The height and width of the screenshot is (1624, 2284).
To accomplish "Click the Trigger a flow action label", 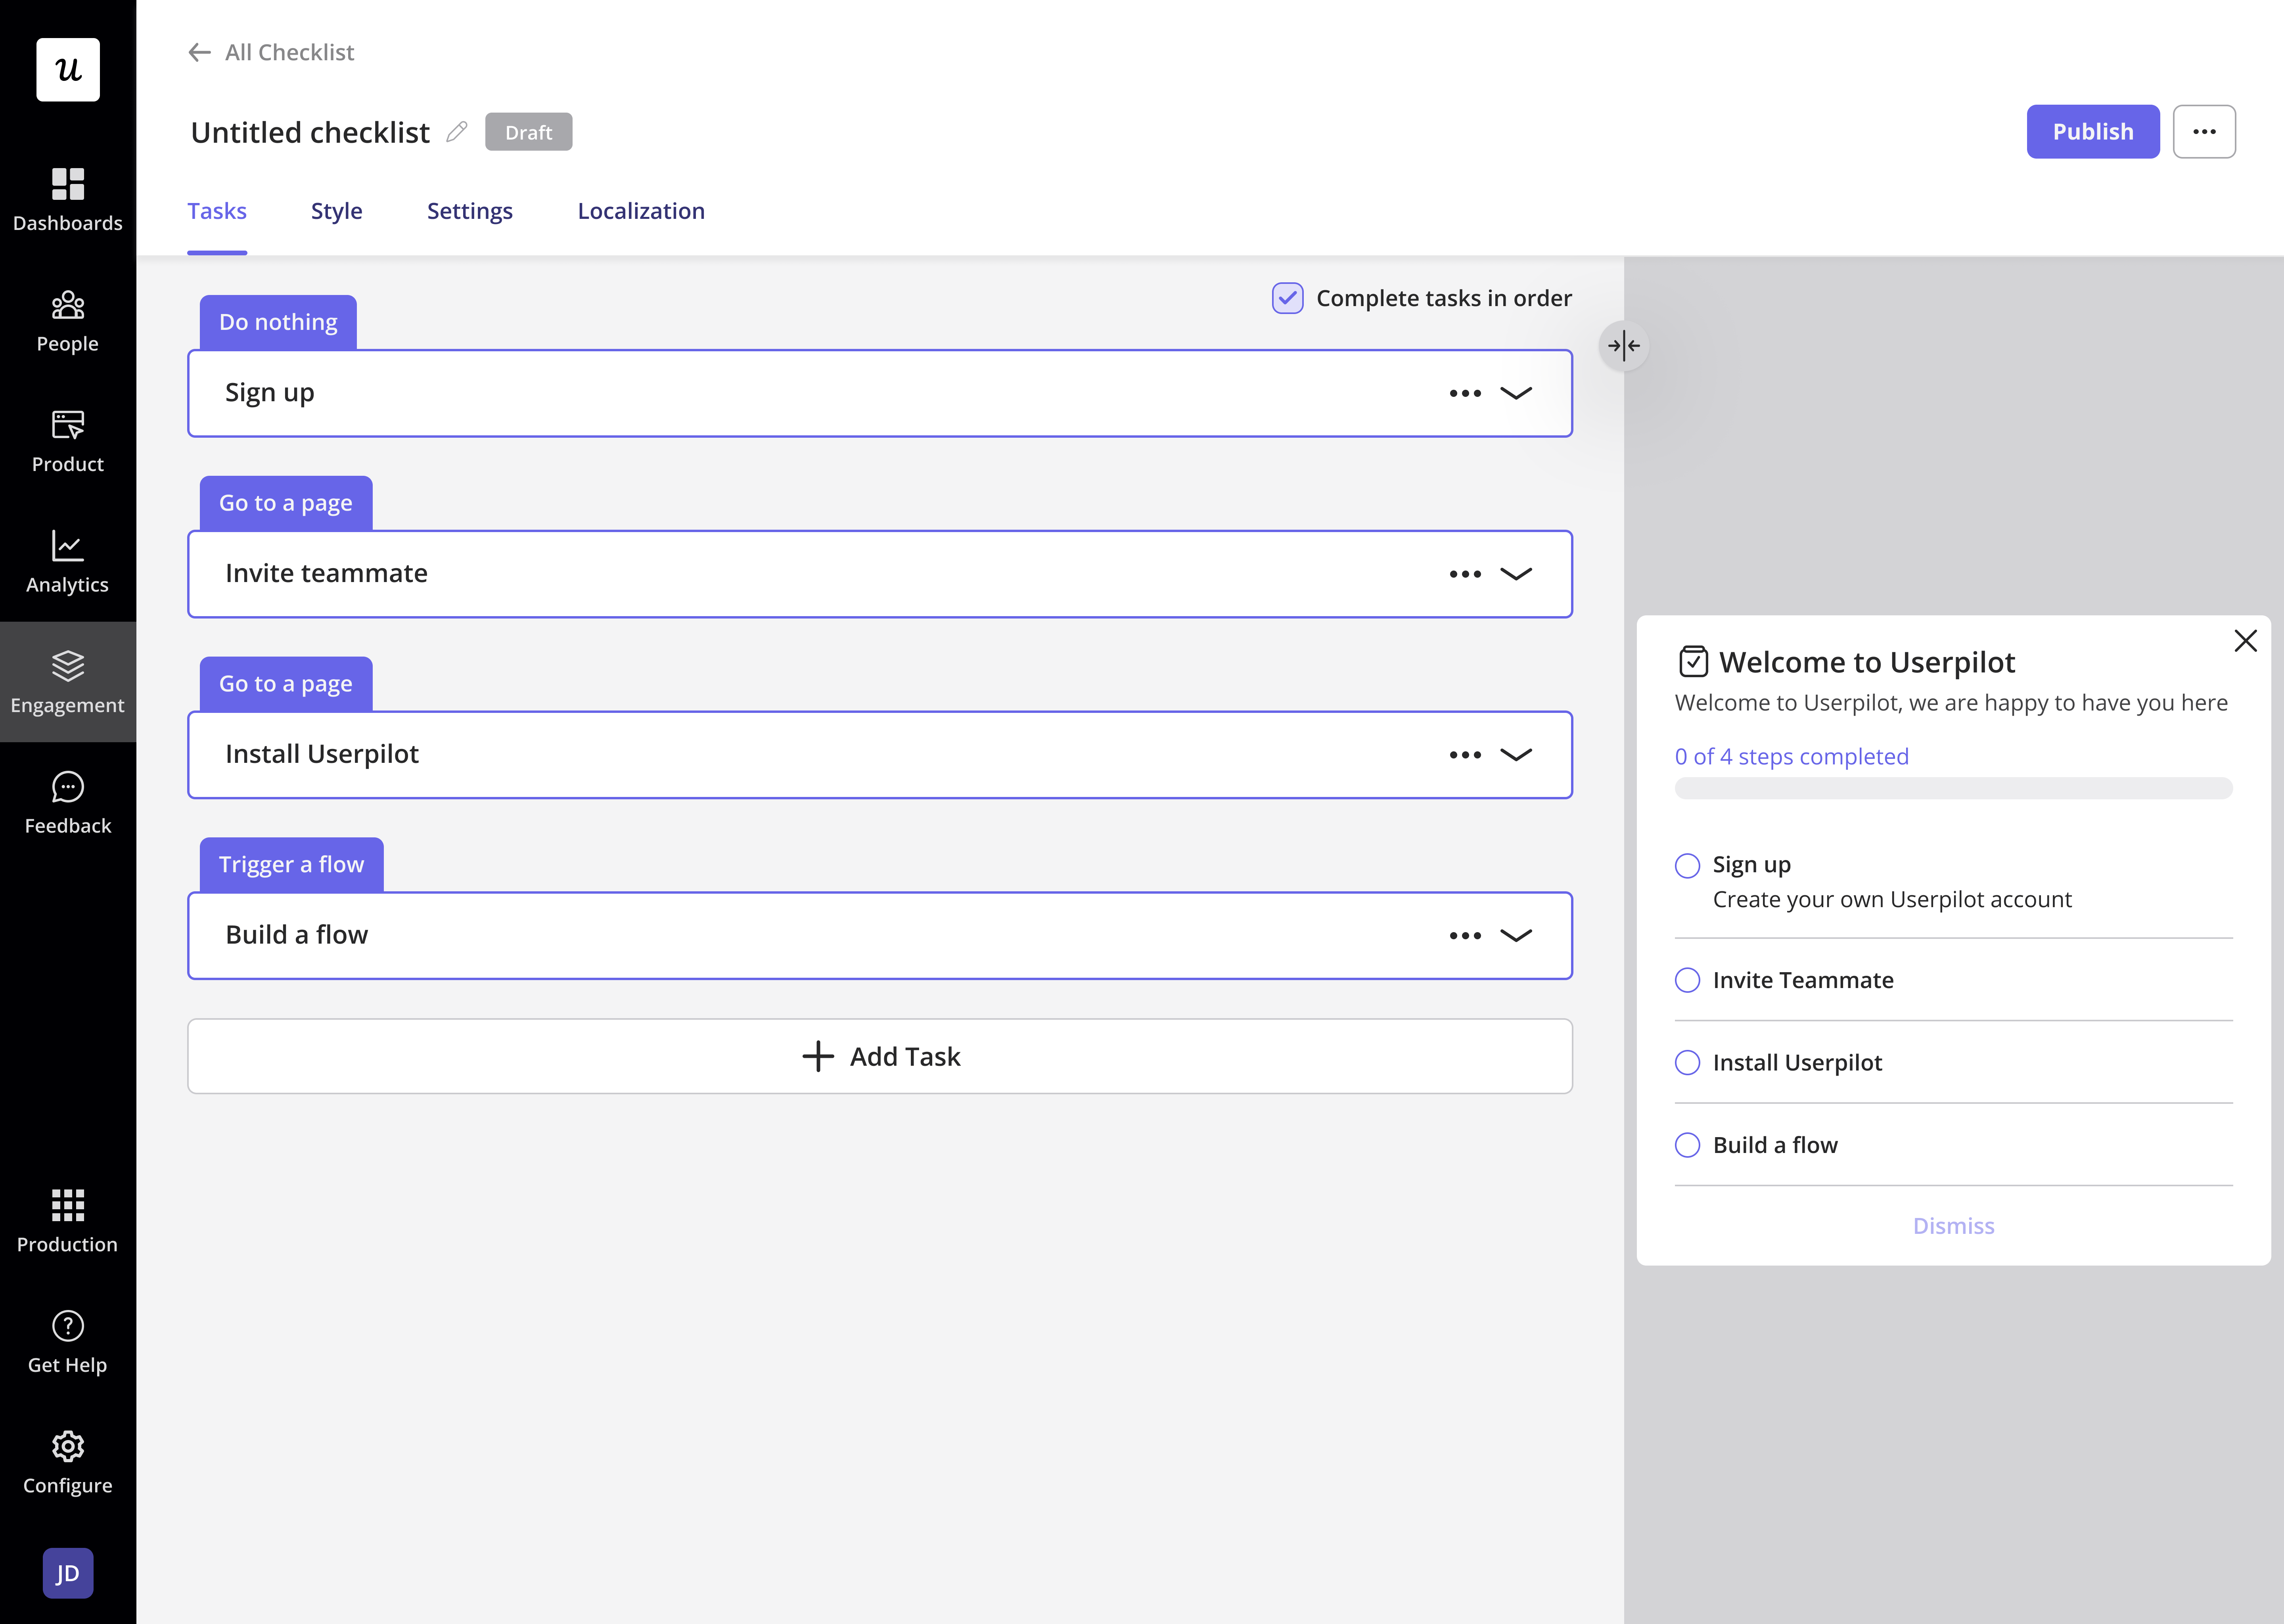I will point(292,865).
